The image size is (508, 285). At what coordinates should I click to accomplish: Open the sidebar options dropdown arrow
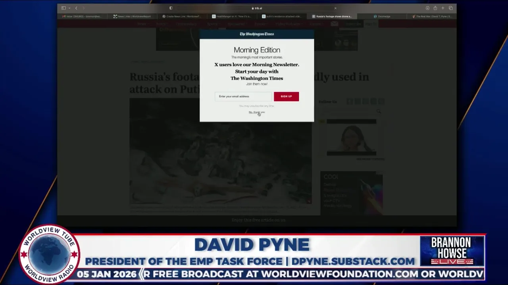69,8
